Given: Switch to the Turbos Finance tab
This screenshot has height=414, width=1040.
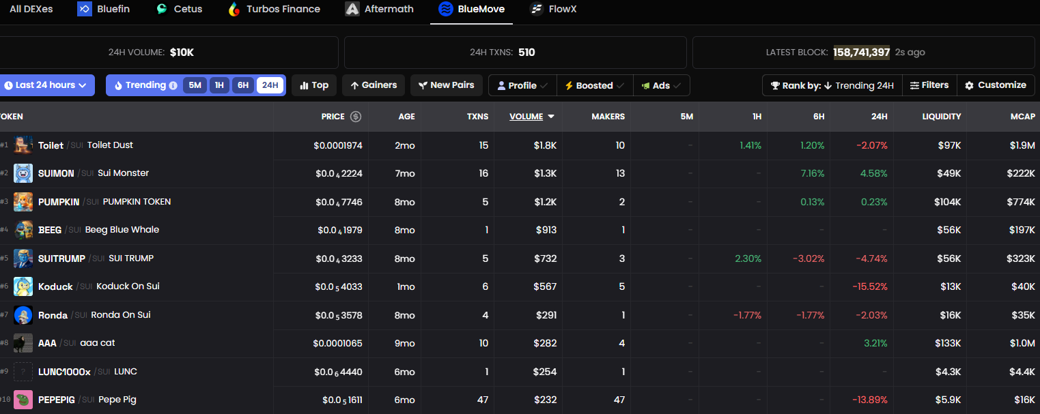Looking at the screenshot, I should pos(274,9).
